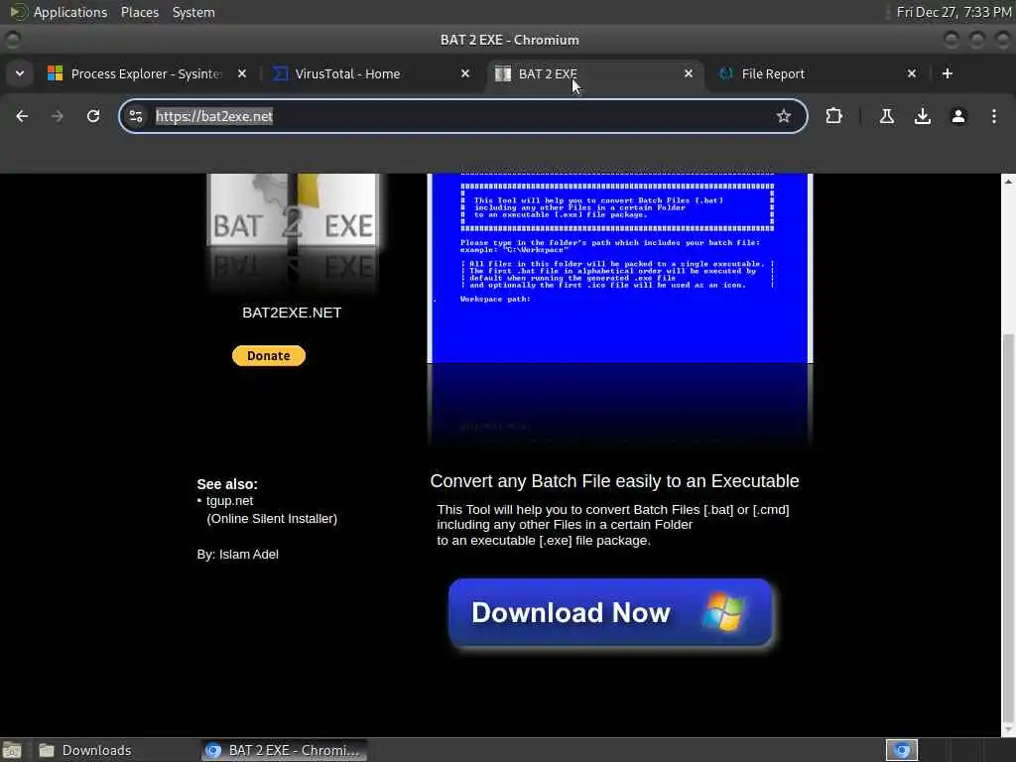
Task: Click the 'See also:' label
Action: (x=227, y=484)
